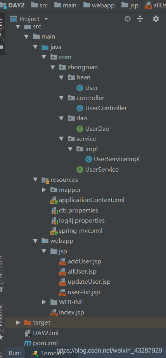Click db.properties file icon

click(x=54, y=211)
